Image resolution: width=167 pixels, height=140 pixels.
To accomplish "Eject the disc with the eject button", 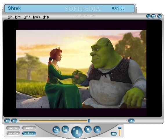I will 131,121.
